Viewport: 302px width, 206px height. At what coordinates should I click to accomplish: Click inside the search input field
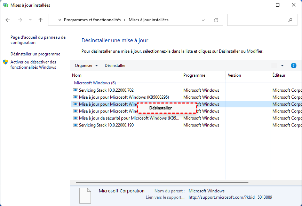(257, 20)
